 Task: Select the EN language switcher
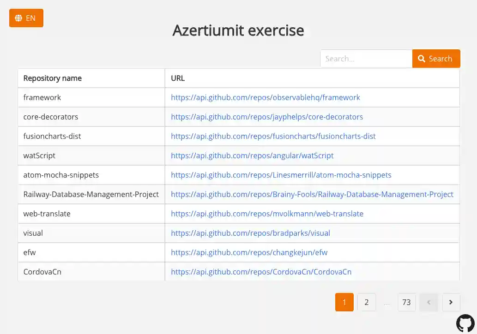26,18
